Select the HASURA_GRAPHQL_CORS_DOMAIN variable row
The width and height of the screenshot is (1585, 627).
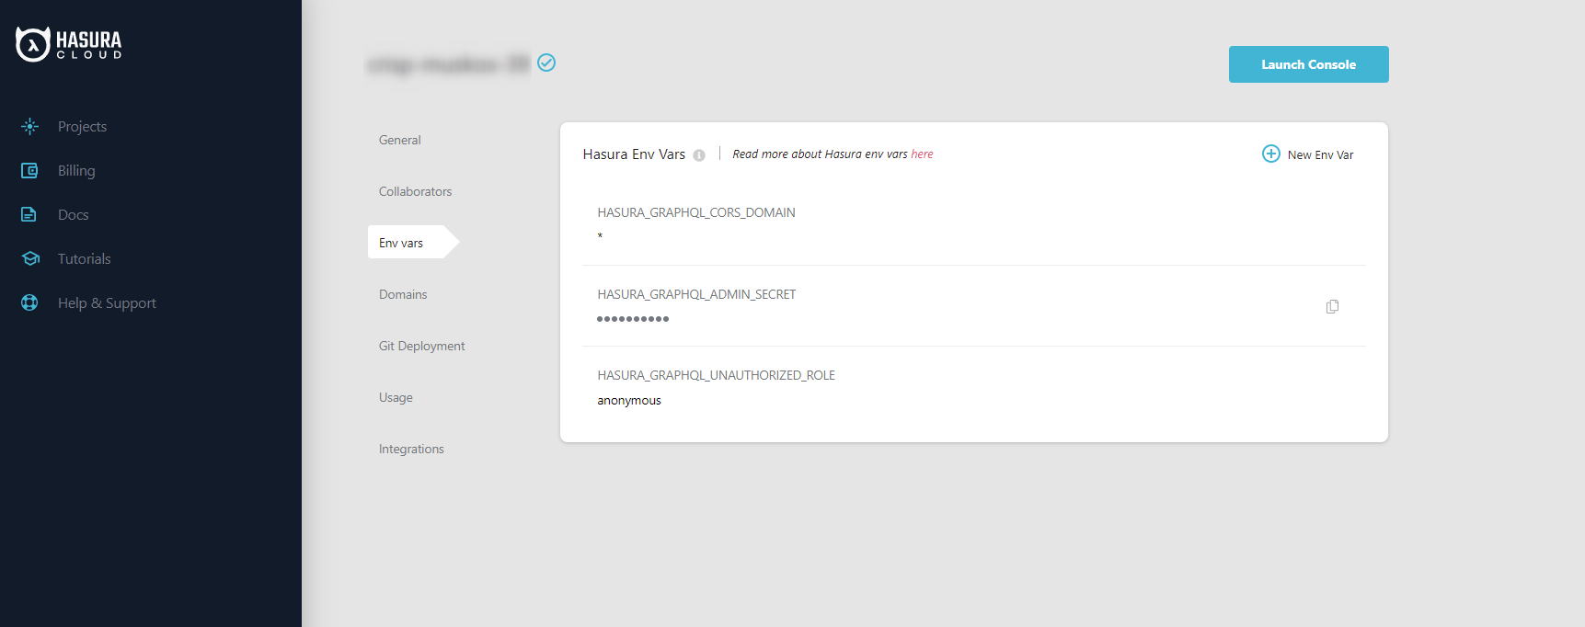coord(974,224)
